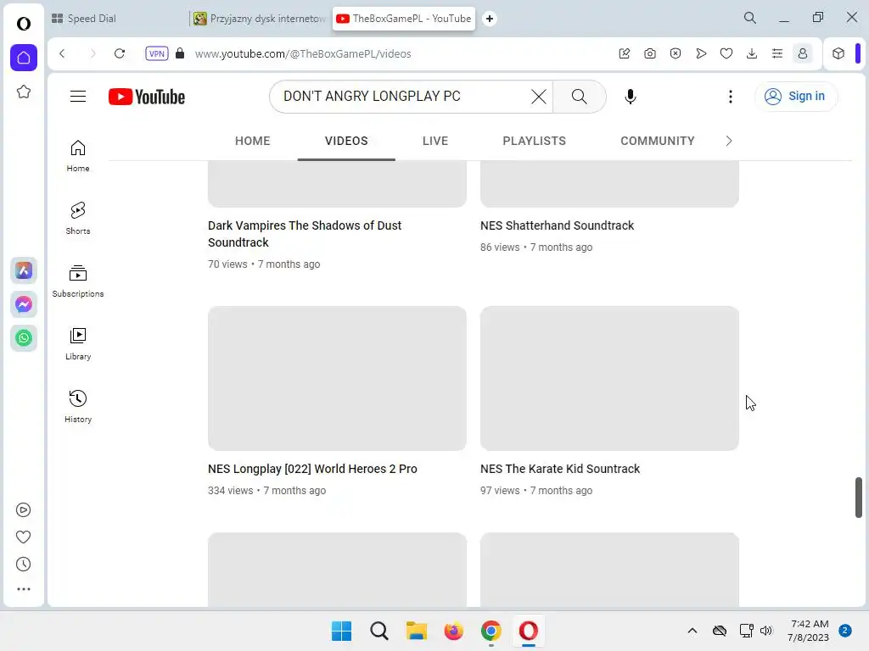This screenshot has width=869, height=651.
Task: Open the channel HOME tab
Action: [x=252, y=142]
